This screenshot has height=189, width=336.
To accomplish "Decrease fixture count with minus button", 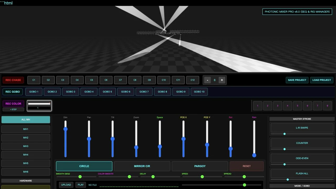I will 207,80.
